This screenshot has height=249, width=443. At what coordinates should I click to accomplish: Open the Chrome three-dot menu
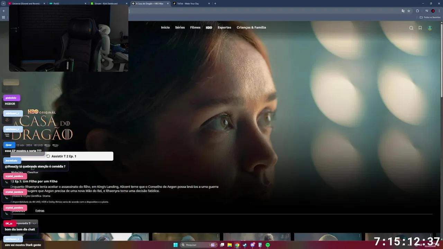(x=439, y=11)
